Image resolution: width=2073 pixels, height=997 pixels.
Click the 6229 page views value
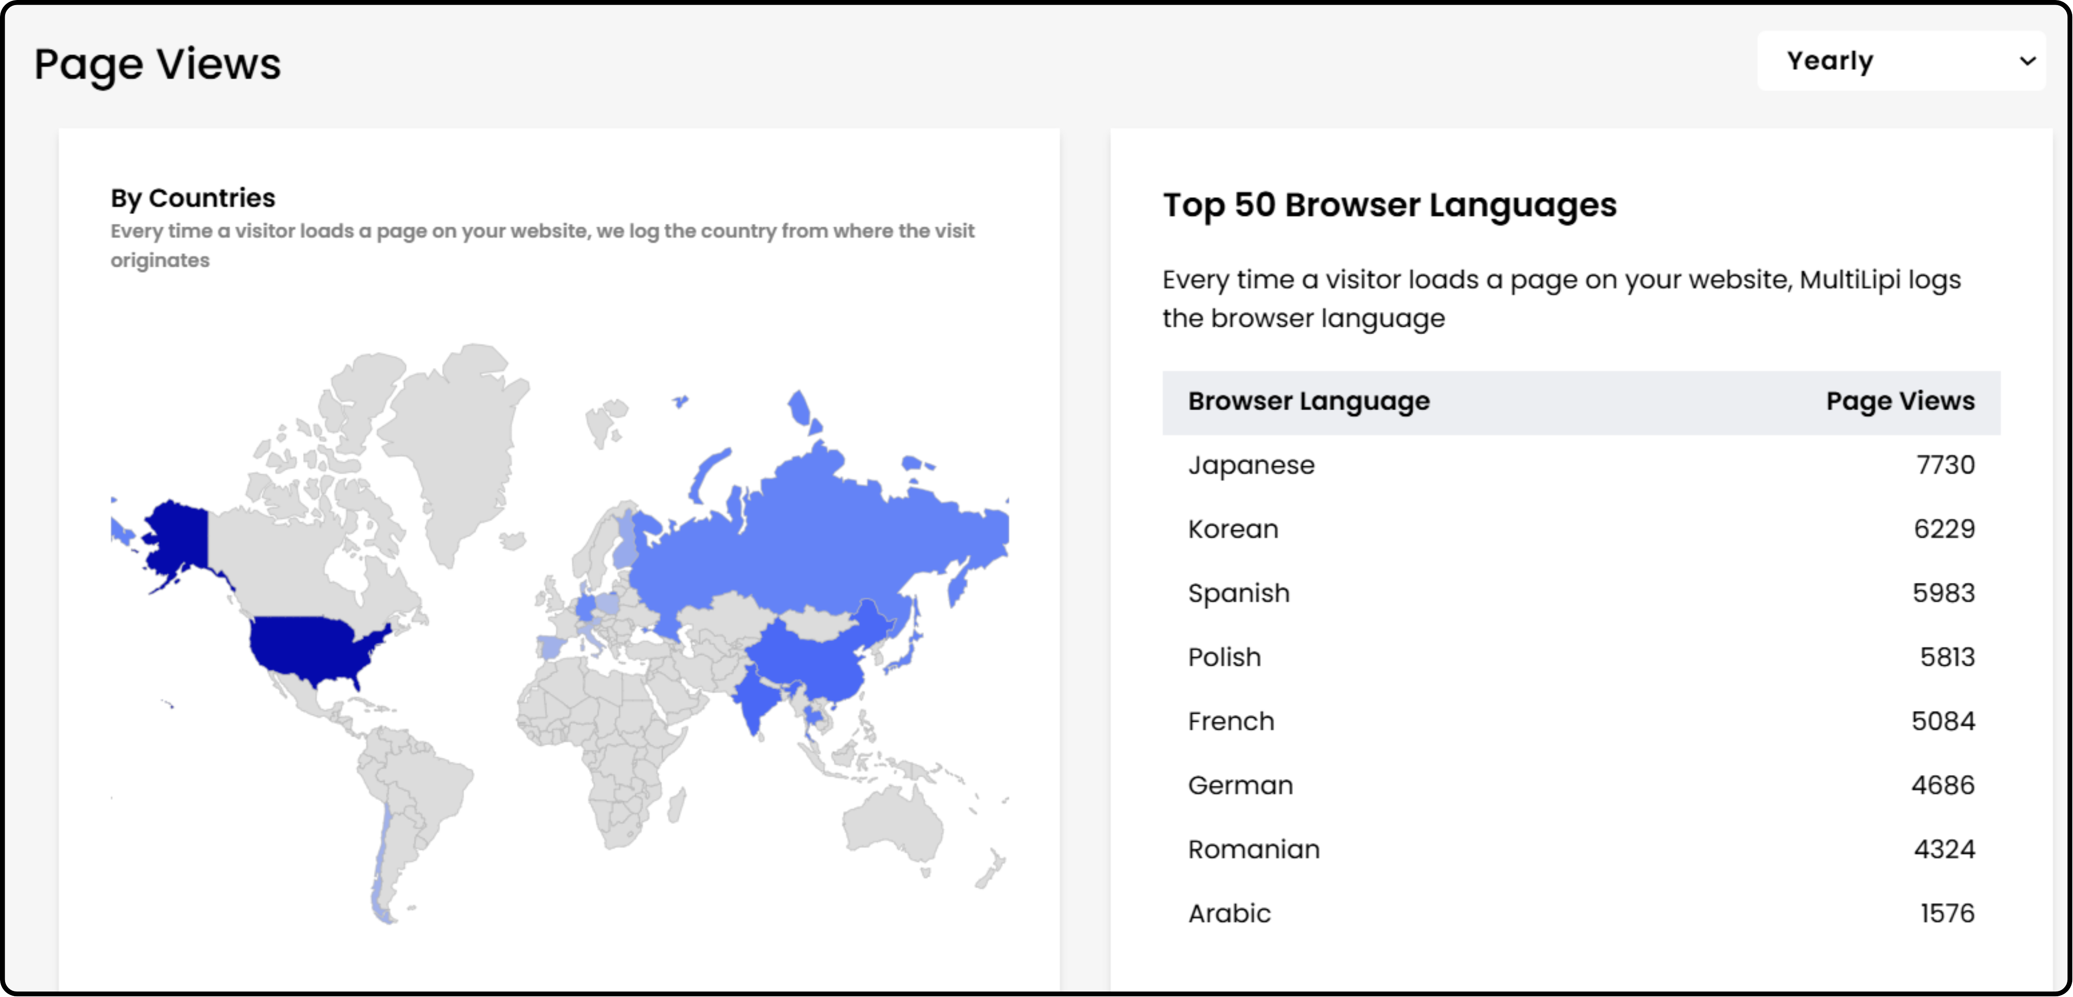point(1944,530)
